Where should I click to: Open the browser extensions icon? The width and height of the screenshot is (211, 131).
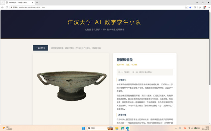pyautogui.click(x=195, y=7)
